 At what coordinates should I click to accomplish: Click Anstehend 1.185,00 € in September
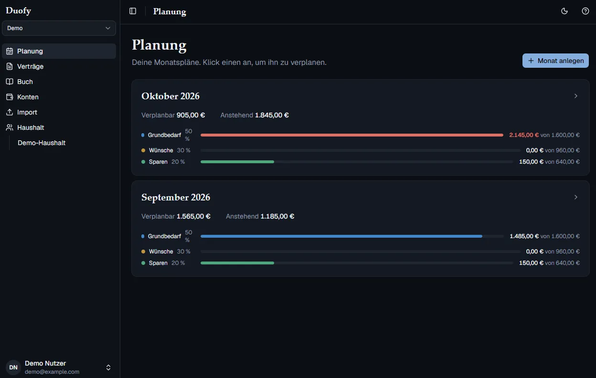[260, 216]
